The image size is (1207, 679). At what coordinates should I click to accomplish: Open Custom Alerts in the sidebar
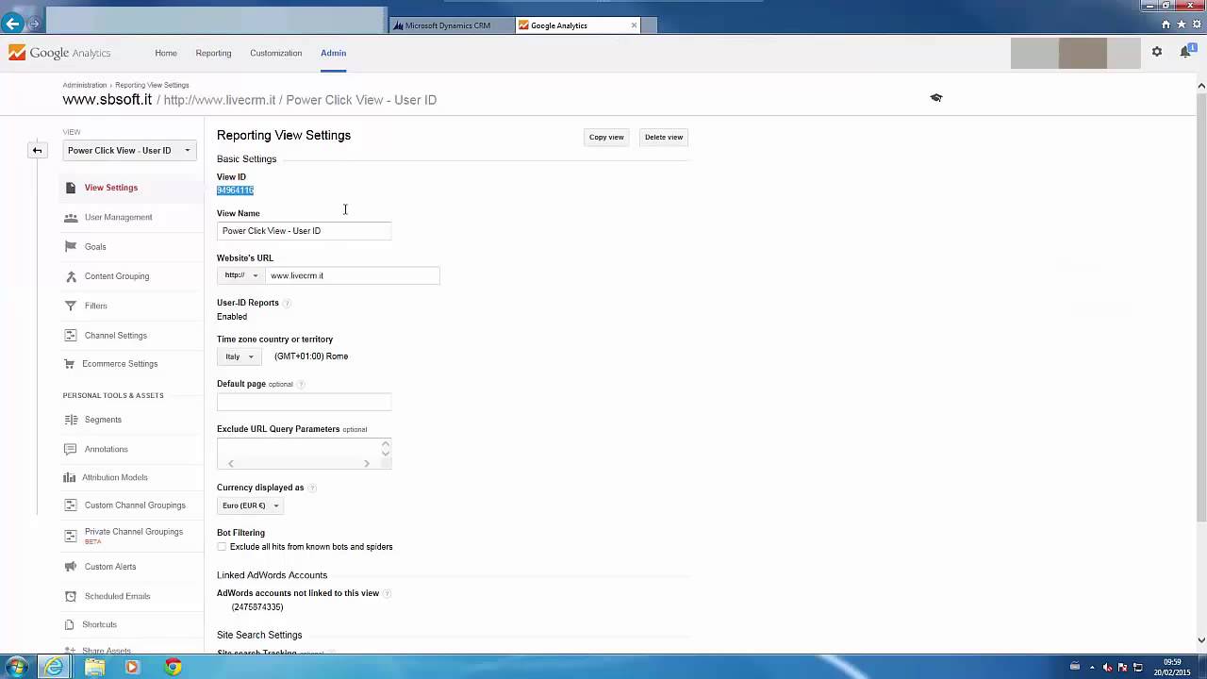point(110,567)
